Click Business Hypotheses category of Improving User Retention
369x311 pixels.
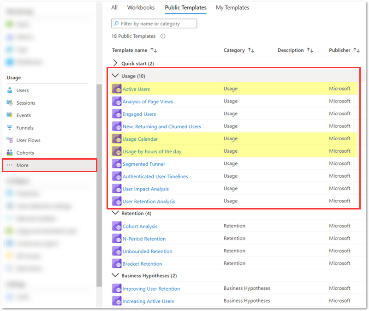coord(247,288)
